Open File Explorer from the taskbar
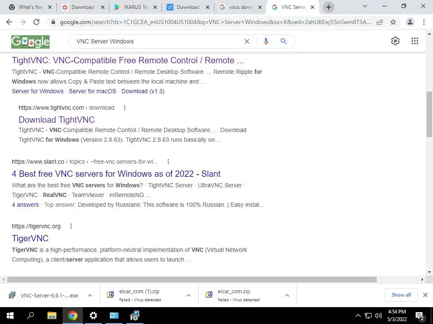Screen dimensions: 433x324 point(52,316)
